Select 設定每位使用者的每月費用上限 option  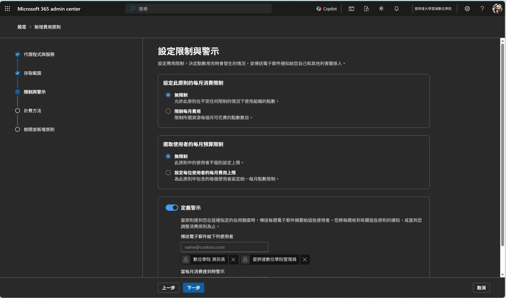pyautogui.click(x=168, y=173)
